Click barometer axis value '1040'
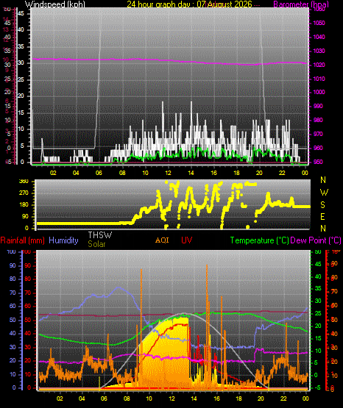Viewport: 343px width, 408px height. pyautogui.click(x=319, y=37)
